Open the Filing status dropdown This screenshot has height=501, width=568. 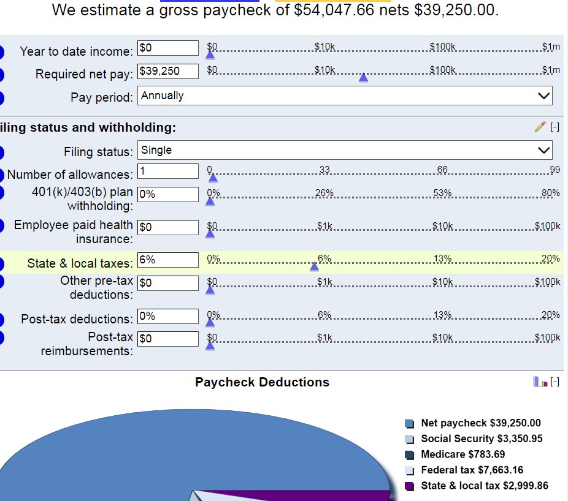point(345,150)
